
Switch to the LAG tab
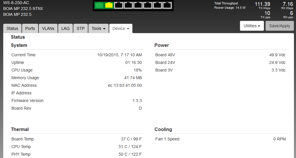pyautogui.click(x=65, y=28)
